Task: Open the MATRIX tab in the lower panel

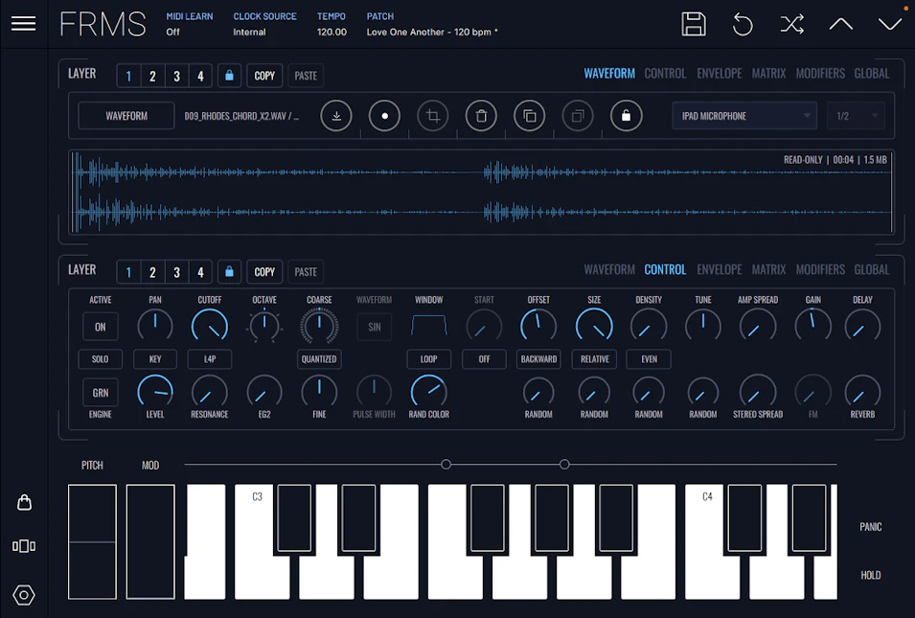Action: tap(768, 269)
